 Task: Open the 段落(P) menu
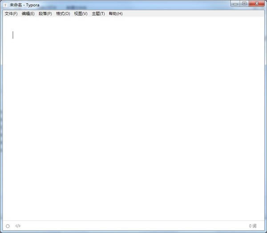click(x=45, y=14)
